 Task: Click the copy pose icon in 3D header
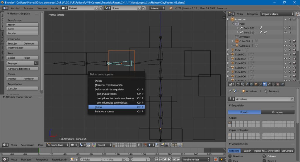pyautogui.click(x=172, y=145)
